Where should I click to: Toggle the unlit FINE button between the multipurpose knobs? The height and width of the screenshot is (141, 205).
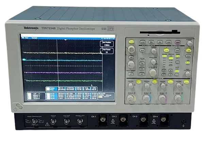[x=131, y=57]
